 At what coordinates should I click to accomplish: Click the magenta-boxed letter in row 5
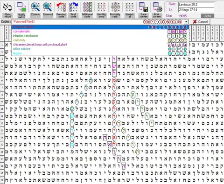tap(114, 73)
